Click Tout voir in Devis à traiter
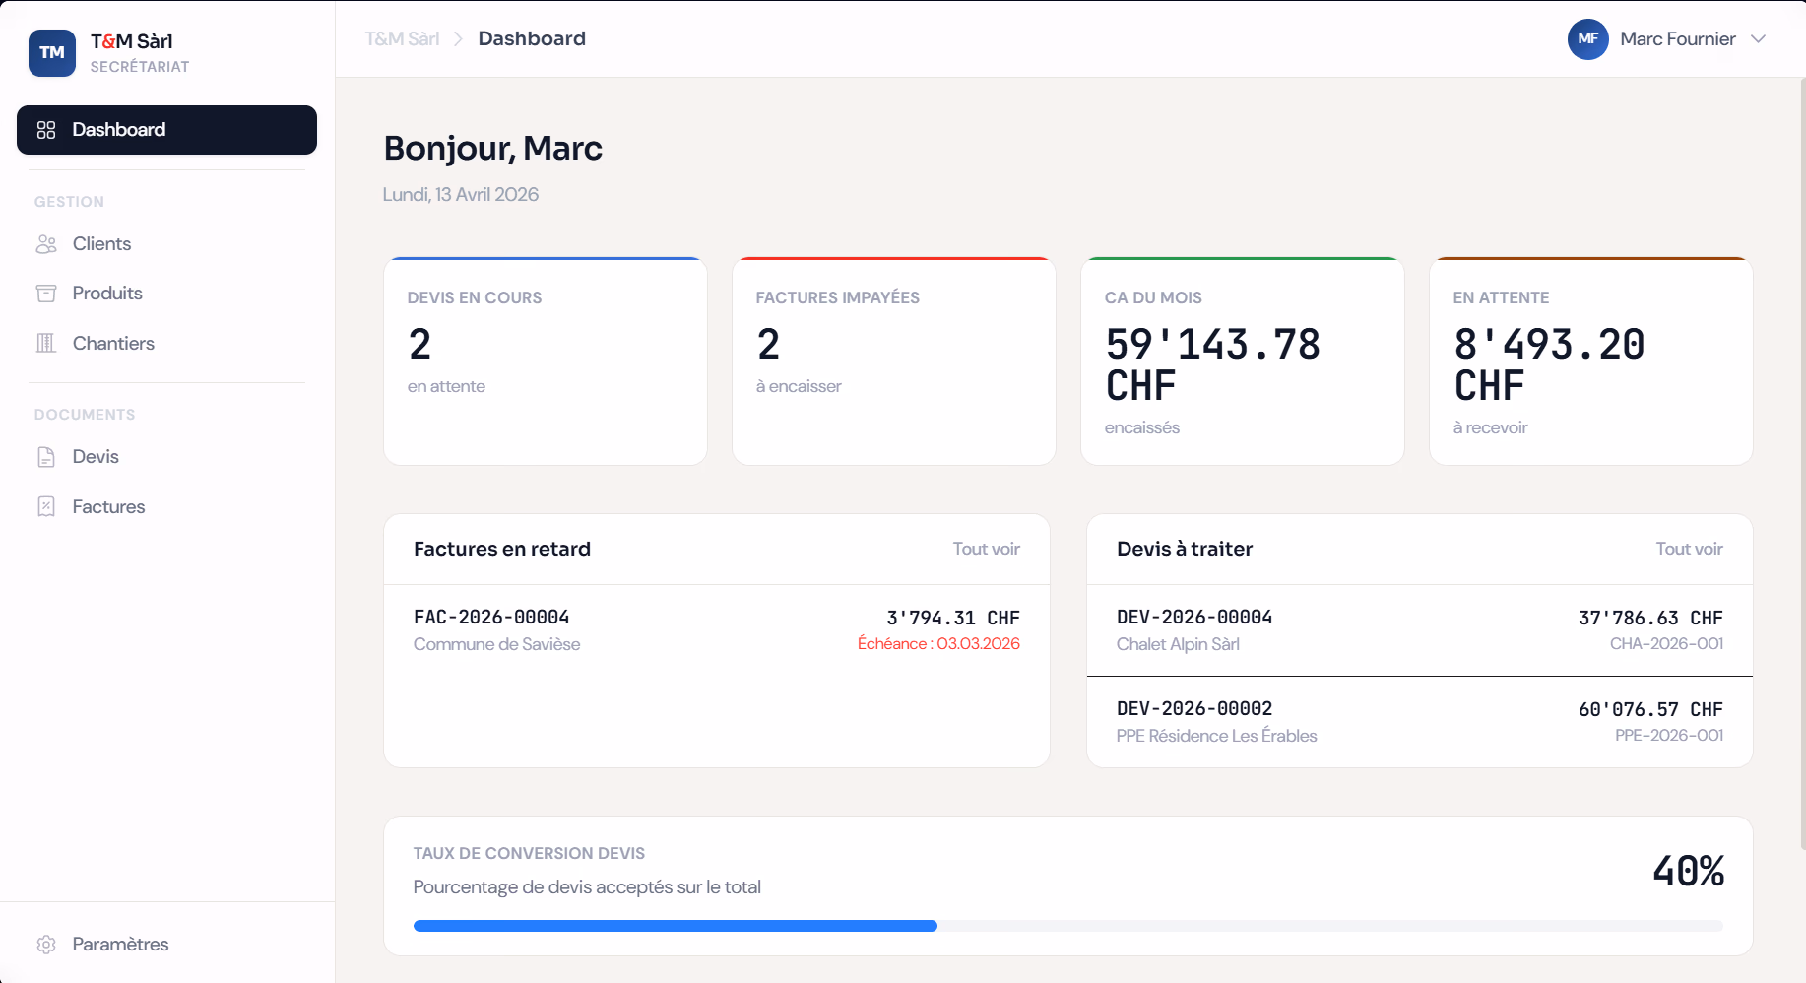Viewport: 1806px width, 983px height. click(1689, 549)
